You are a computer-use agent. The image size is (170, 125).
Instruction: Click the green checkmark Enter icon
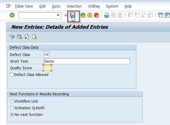12,15
